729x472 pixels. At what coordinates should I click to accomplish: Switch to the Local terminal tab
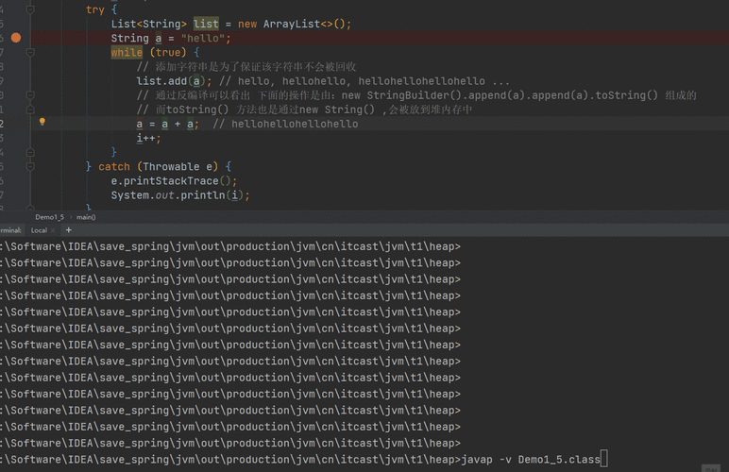click(x=39, y=230)
